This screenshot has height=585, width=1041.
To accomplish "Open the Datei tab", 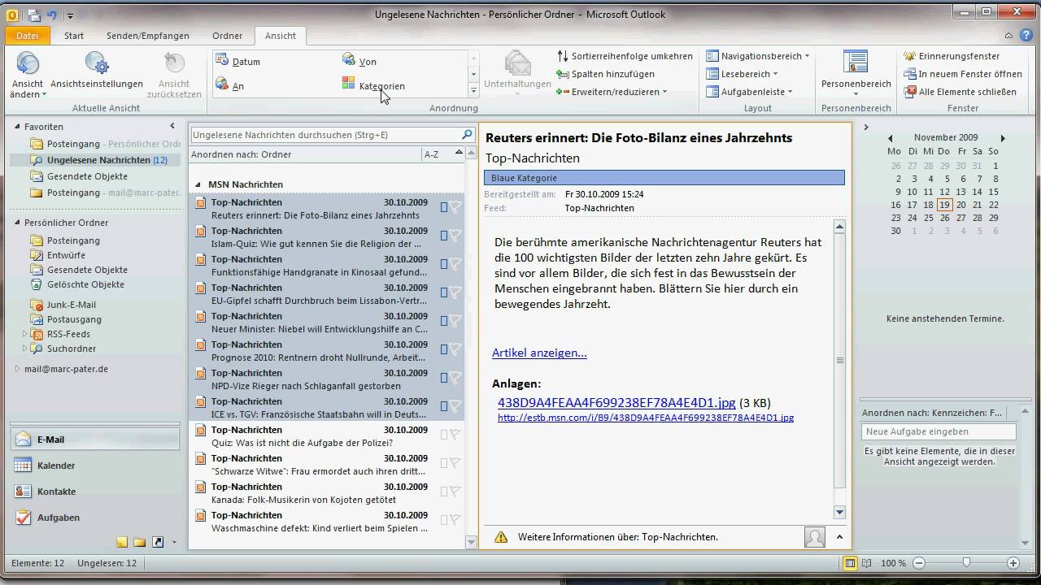I will point(28,36).
